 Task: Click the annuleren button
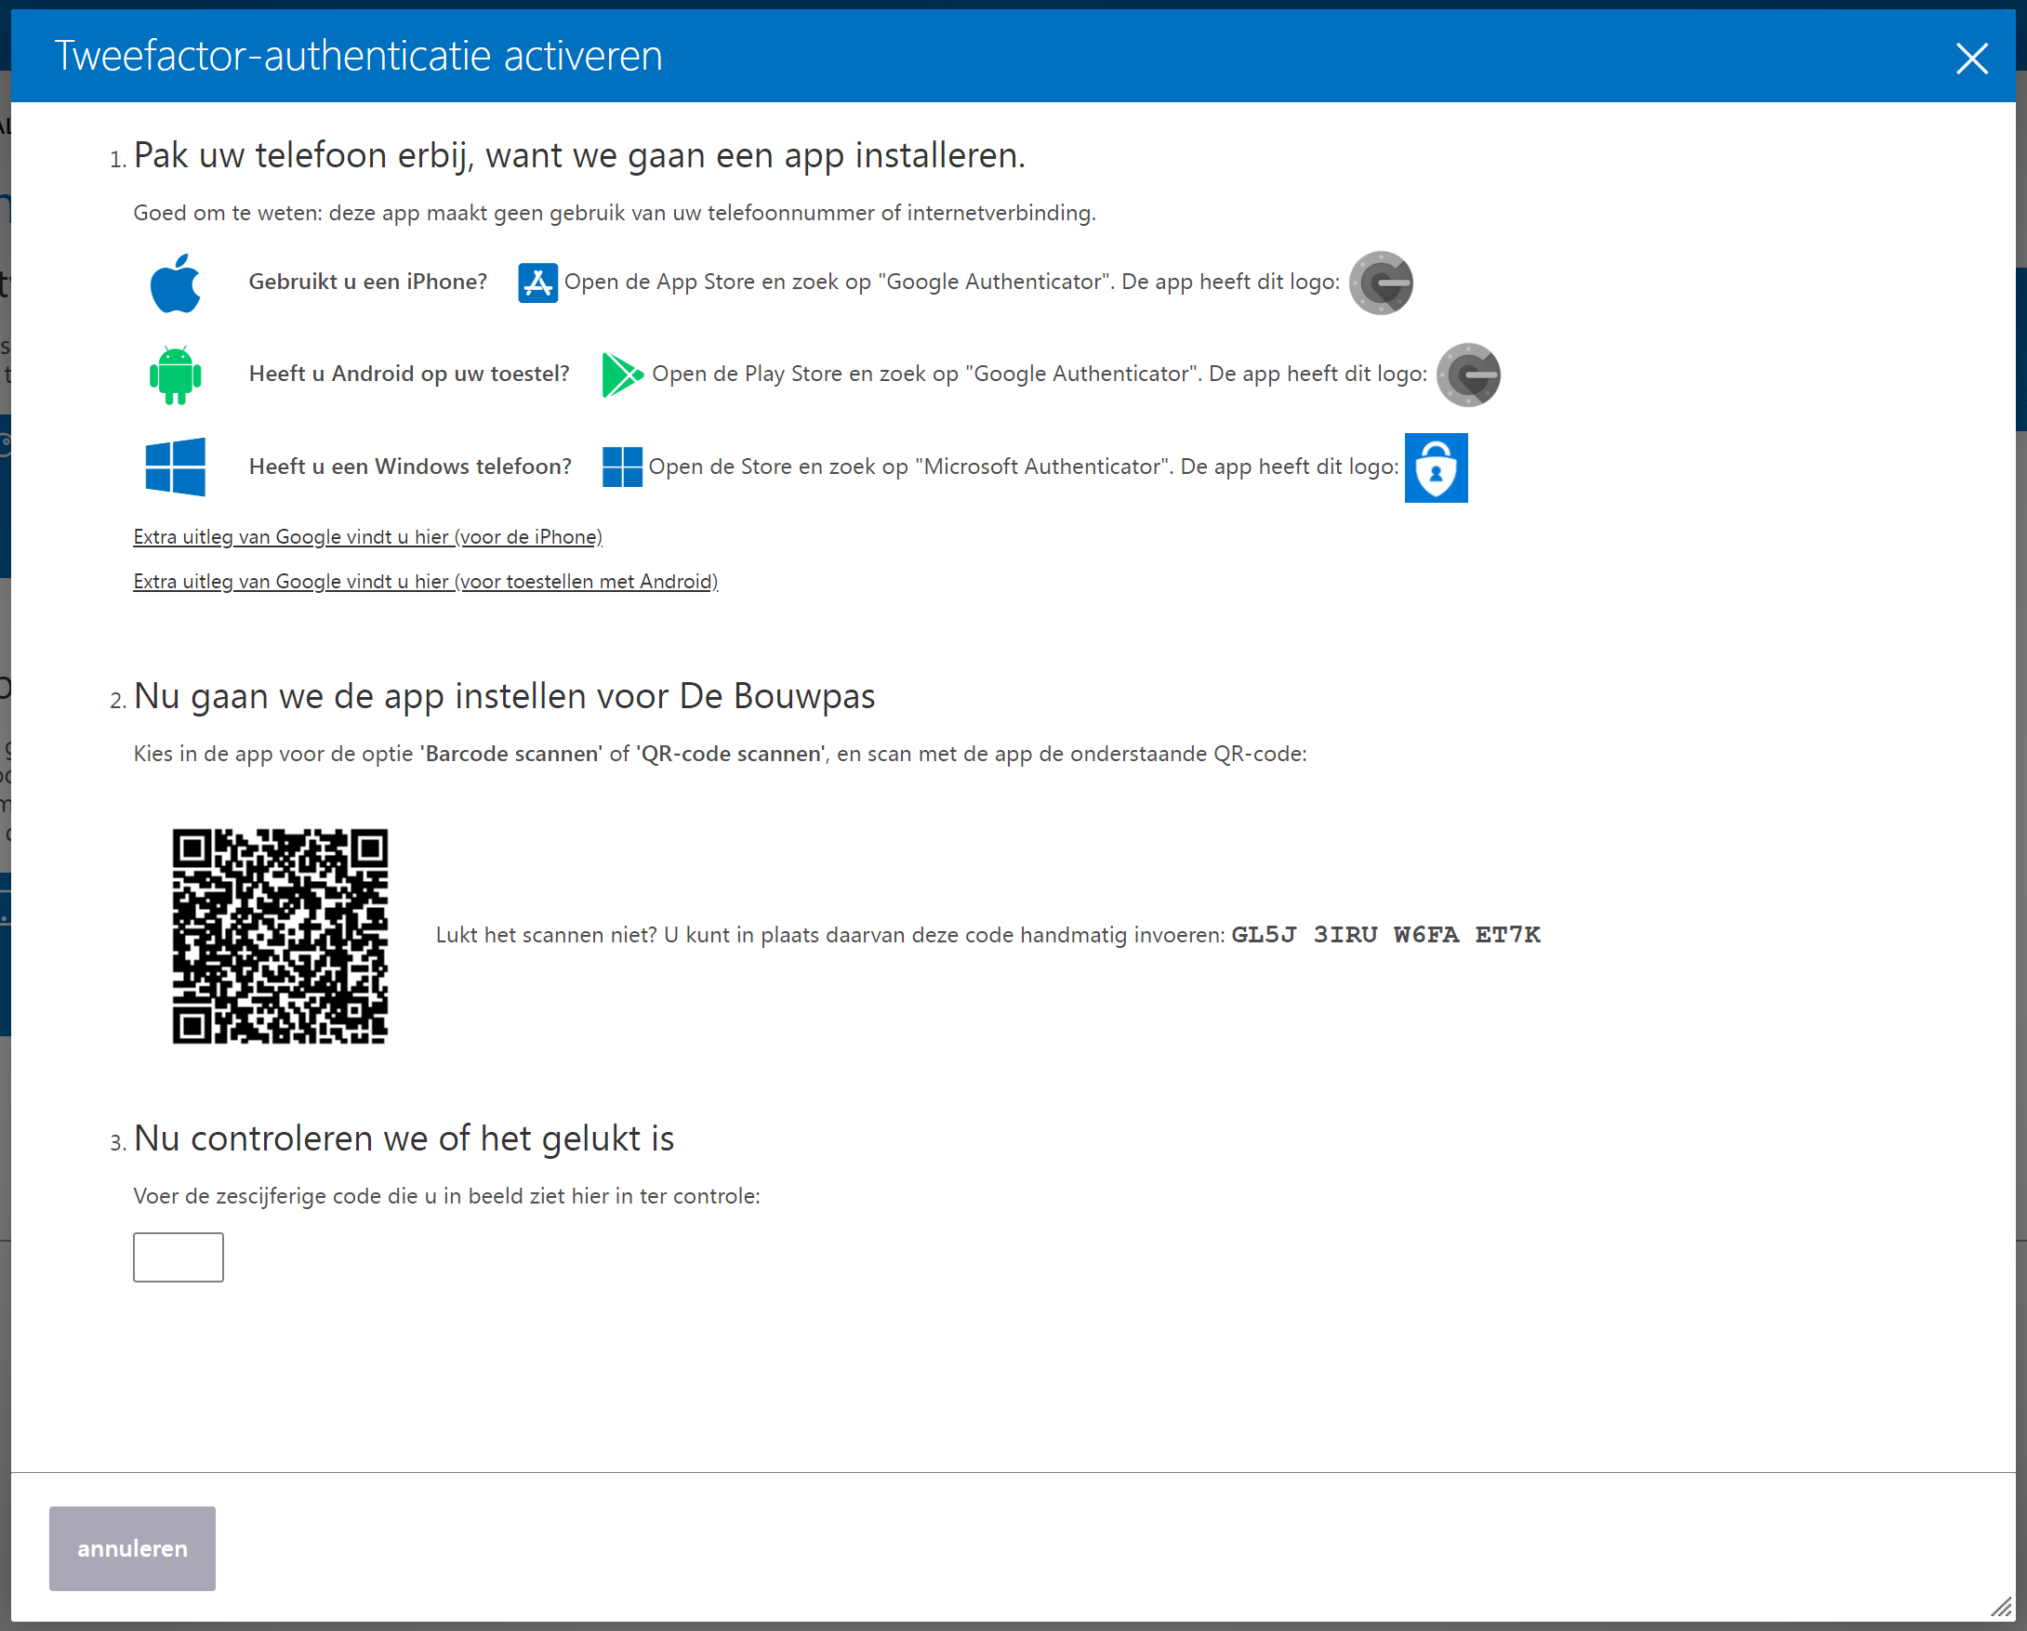(x=133, y=1548)
